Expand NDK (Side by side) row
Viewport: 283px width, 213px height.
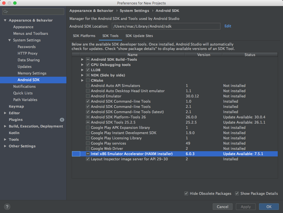point(82,75)
